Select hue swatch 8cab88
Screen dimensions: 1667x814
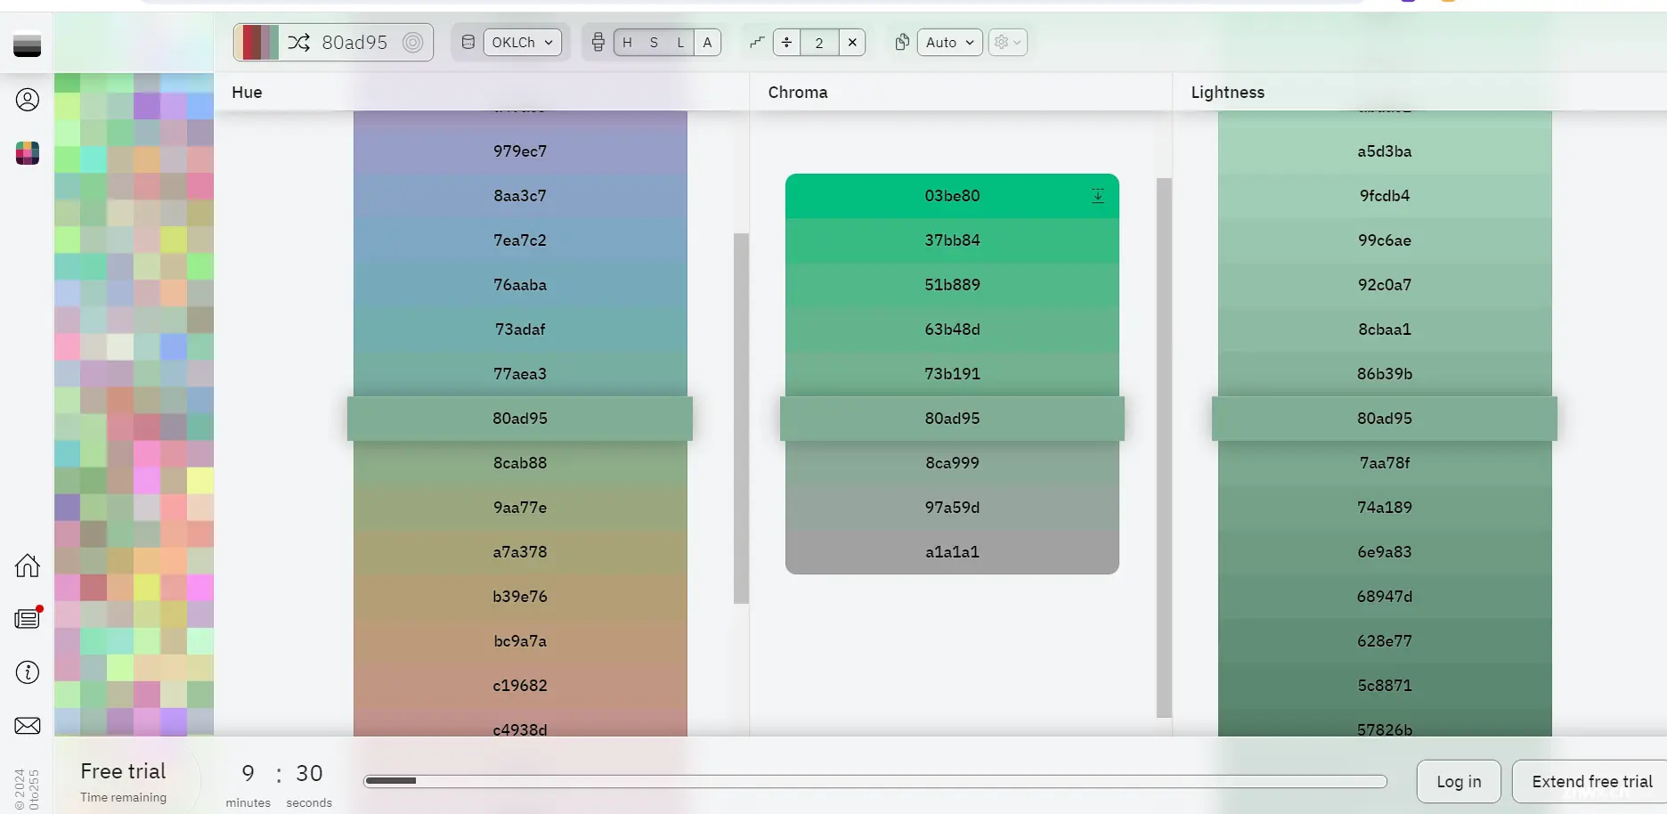click(x=520, y=463)
